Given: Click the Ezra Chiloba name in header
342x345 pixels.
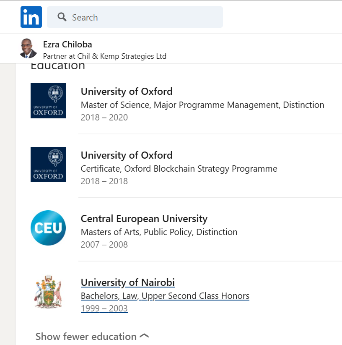Looking at the screenshot, I should pyautogui.click(x=67, y=44).
